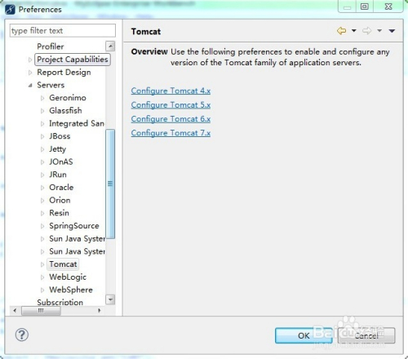Select Project Capabilities tree item
This screenshot has width=408, height=359.
(x=73, y=60)
